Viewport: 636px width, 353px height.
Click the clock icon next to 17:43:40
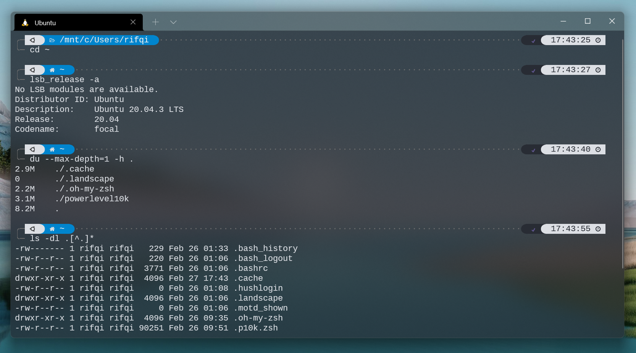(x=598, y=149)
